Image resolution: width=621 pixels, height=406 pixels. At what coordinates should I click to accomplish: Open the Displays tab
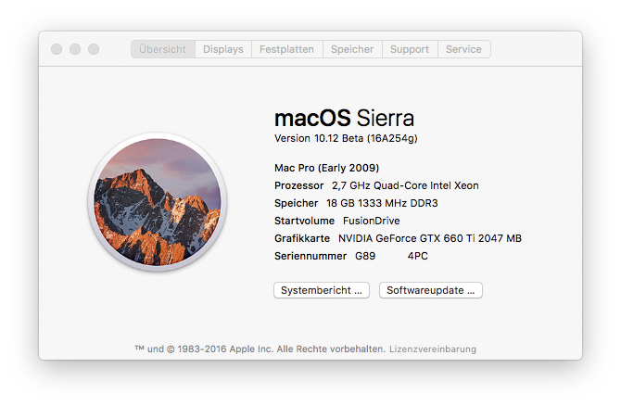[x=223, y=49]
